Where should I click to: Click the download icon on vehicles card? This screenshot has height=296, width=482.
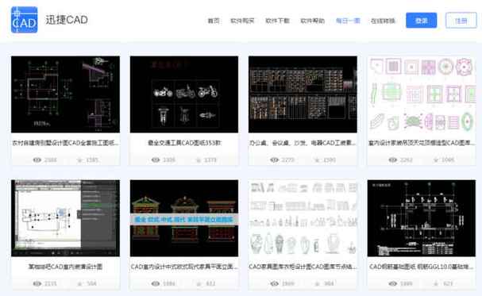click(199, 160)
